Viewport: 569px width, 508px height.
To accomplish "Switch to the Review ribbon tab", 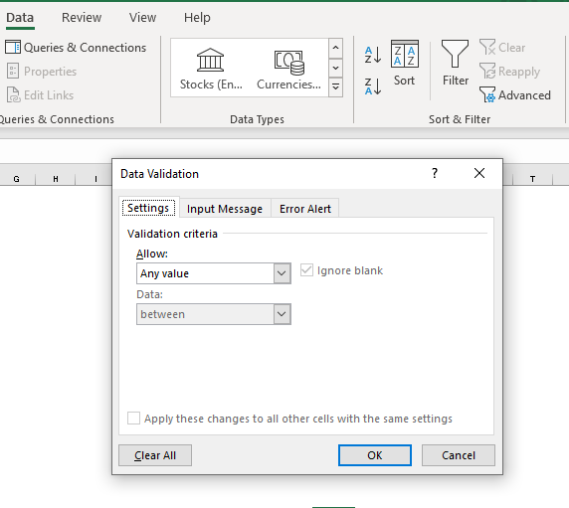I will 82,18.
